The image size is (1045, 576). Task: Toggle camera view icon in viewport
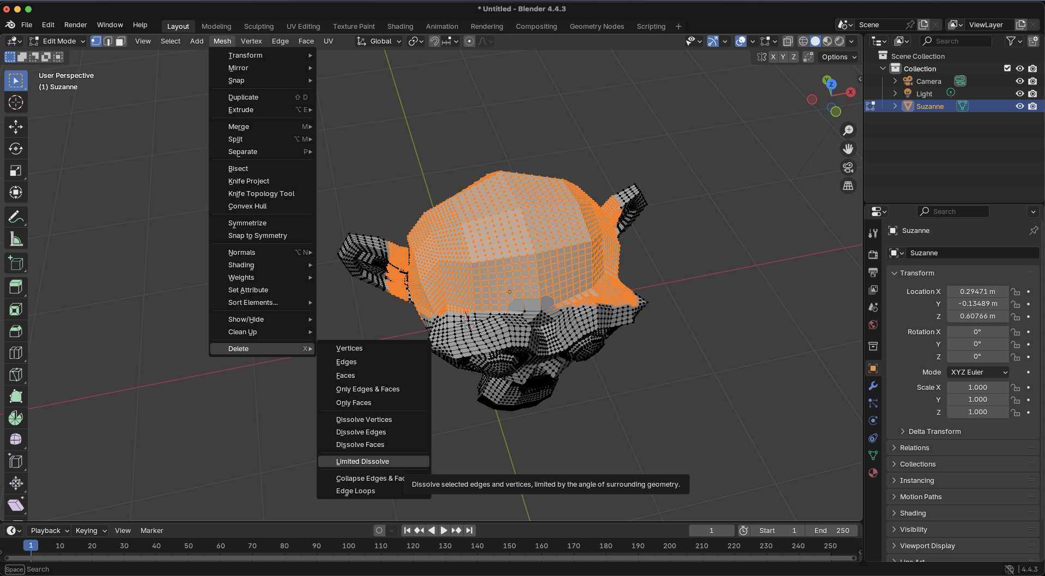pyautogui.click(x=848, y=167)
